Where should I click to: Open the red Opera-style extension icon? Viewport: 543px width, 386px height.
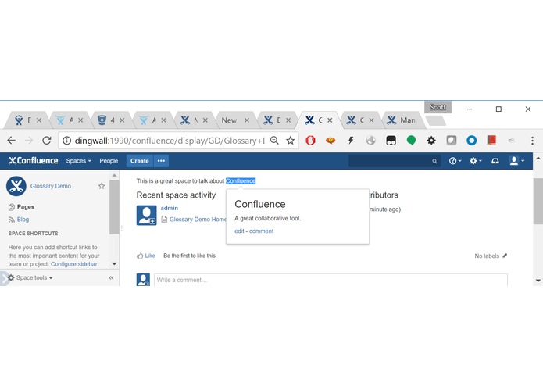click(311, 140)
